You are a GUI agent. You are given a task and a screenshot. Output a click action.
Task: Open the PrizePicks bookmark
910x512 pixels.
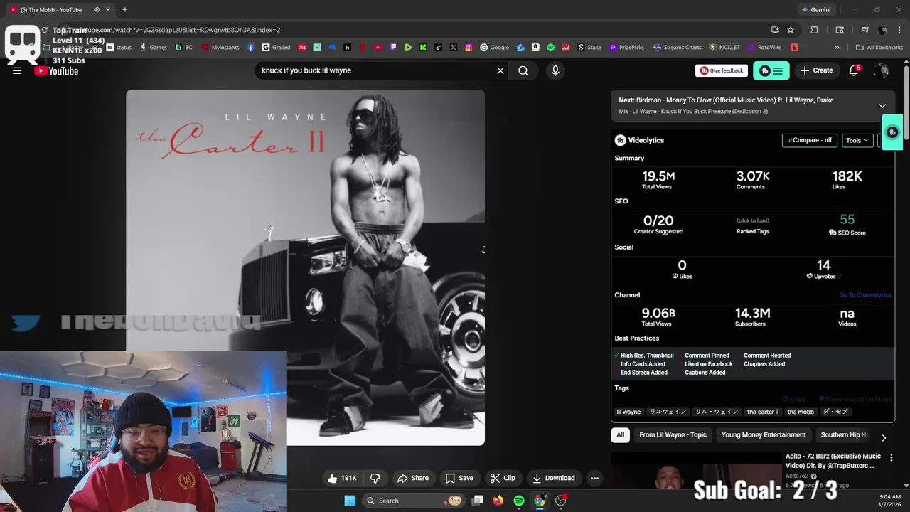626,48
